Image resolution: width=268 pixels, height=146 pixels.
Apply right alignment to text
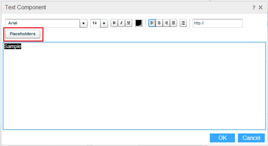pyautogui.click(x=166, y=23)
